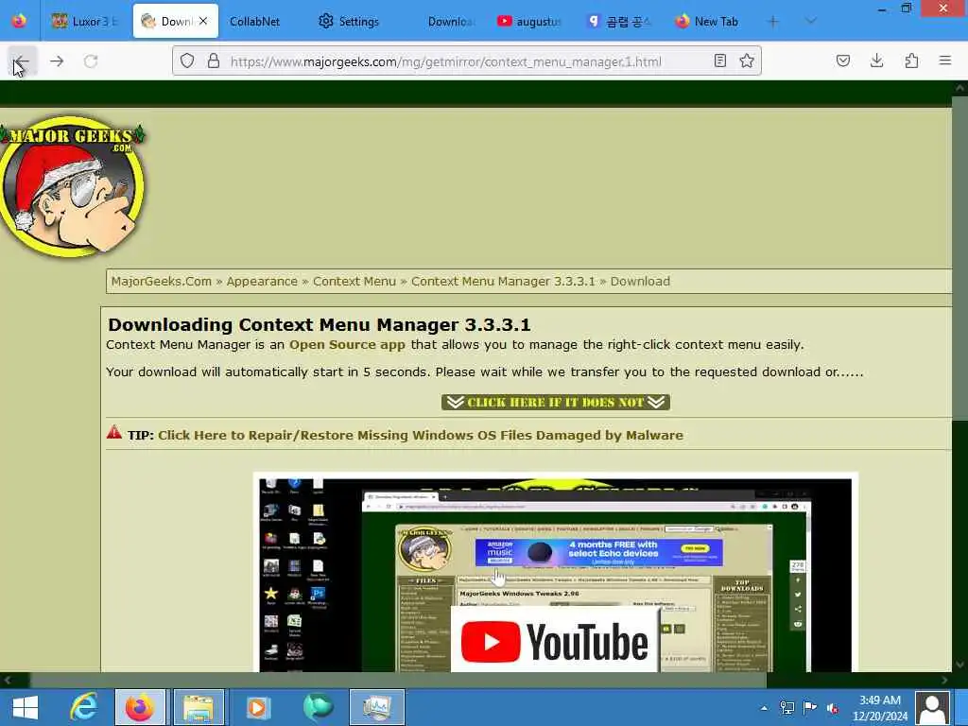Open the Windows Start button
The height and width of the screenshot is (726, 968).
25,707
